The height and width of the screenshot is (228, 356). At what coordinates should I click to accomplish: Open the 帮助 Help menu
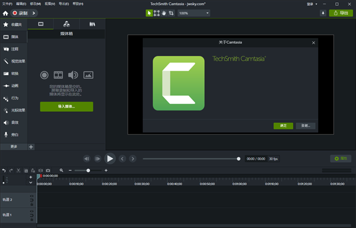pos(78,4)
